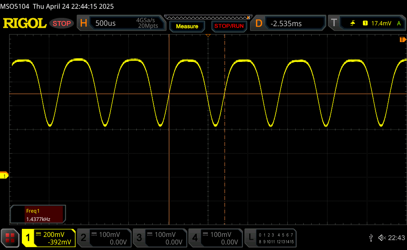Click the MSO5104 model name text
Image resolution: width=407 pixels, height=250 pixels.
[x=15, y=6]
